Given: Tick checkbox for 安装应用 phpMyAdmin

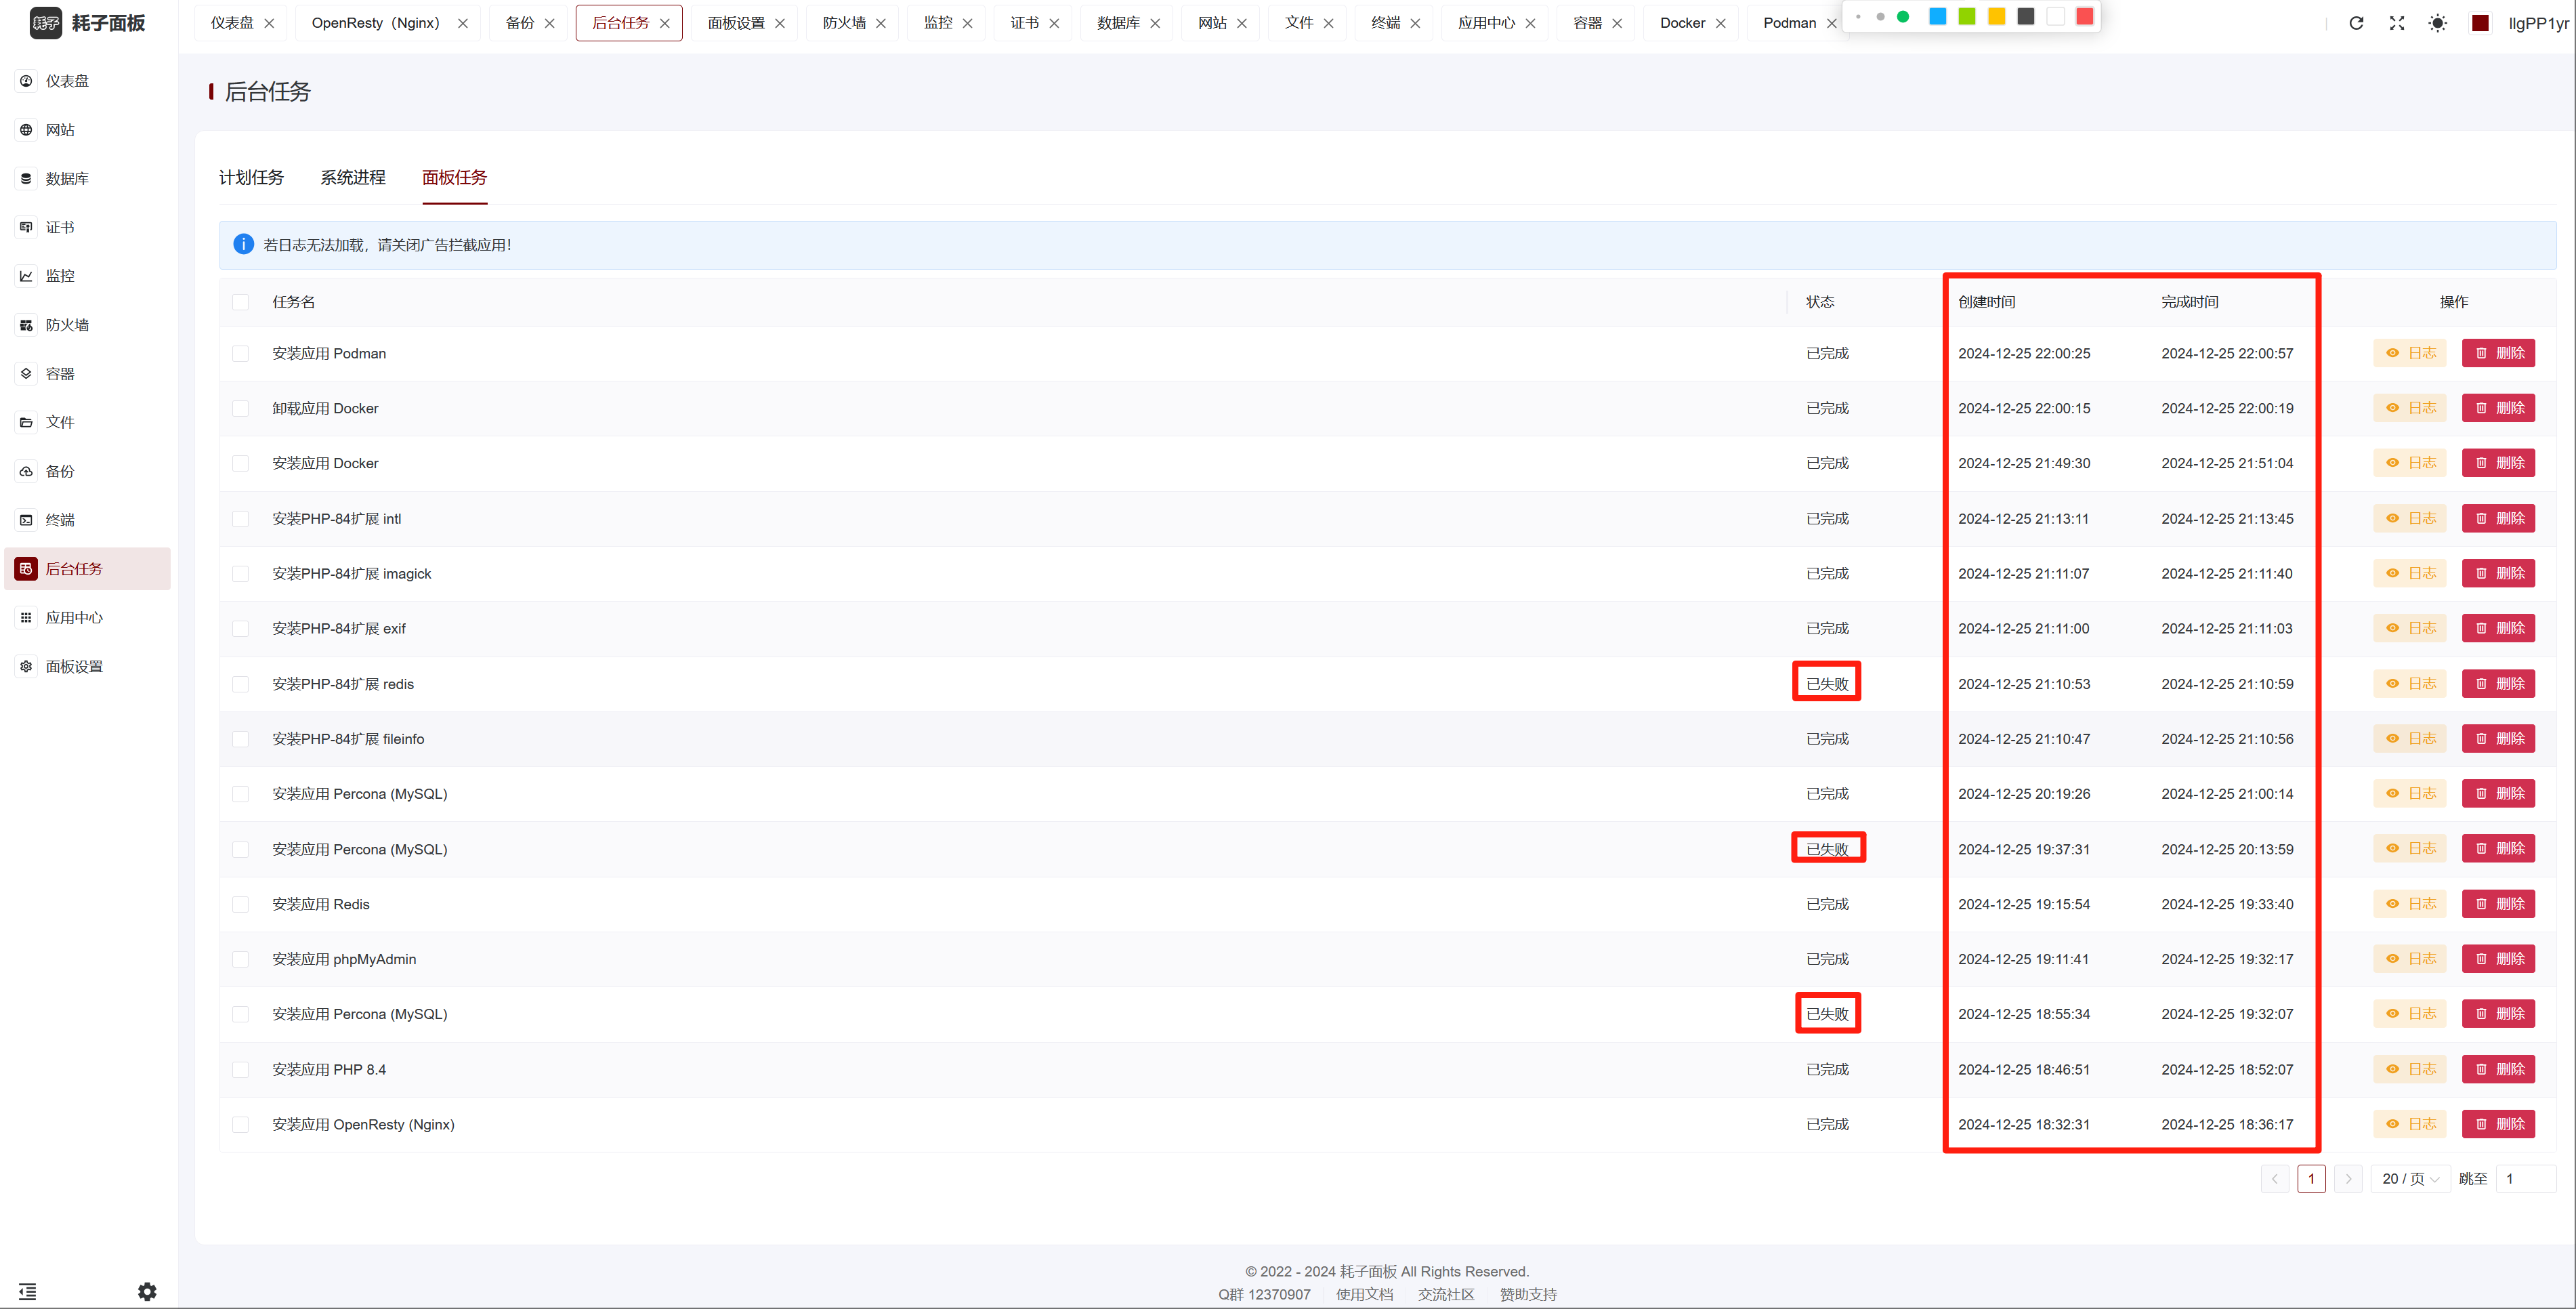Looking at the screenshot, I should pos(241,959).
